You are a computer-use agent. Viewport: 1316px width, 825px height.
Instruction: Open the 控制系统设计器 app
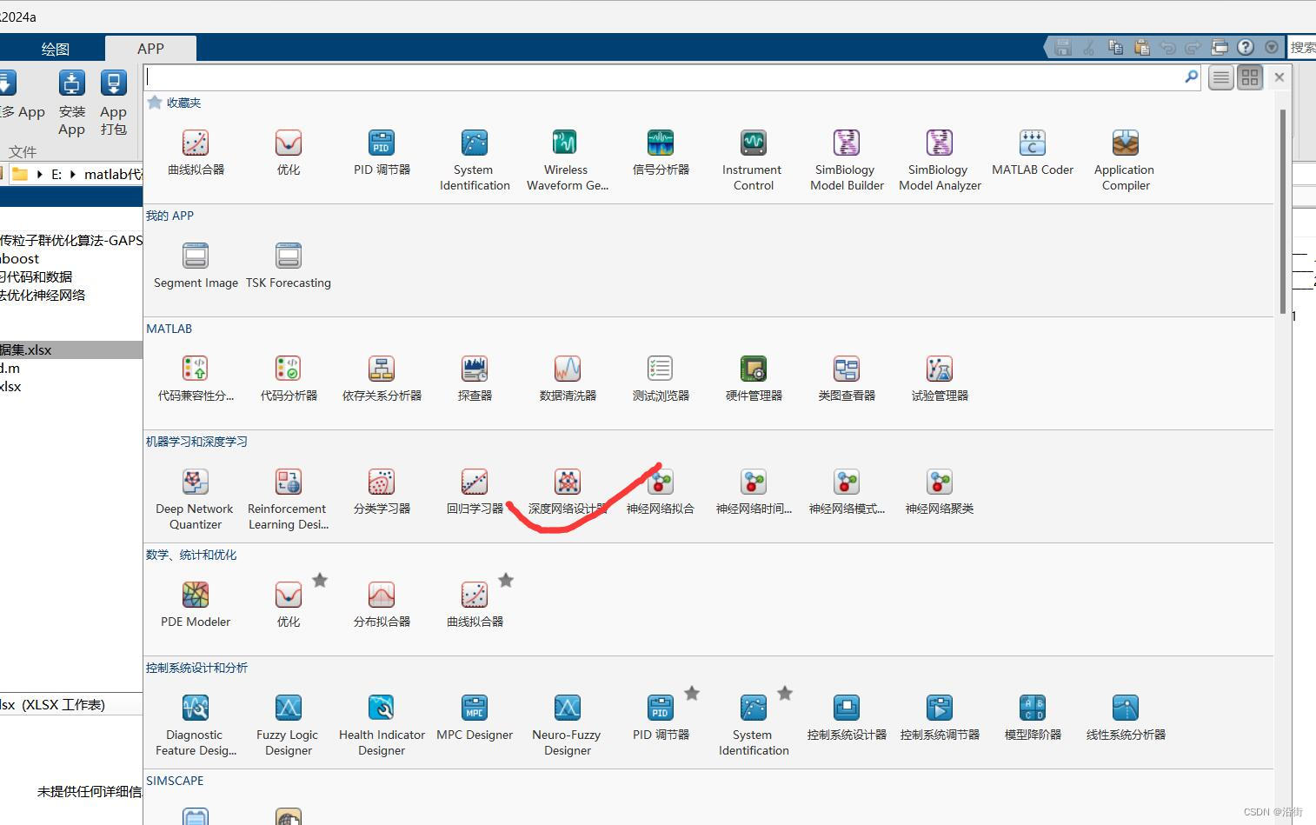[847, 717]
